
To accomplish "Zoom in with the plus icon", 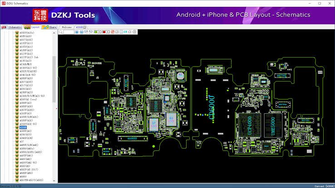I will tap(77, 32).
